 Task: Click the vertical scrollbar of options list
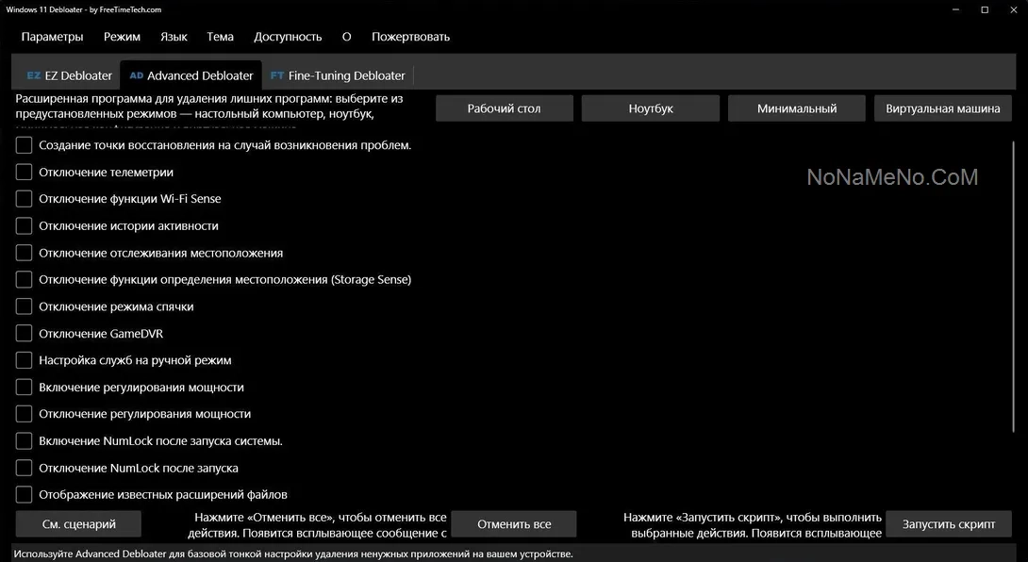1015,283
